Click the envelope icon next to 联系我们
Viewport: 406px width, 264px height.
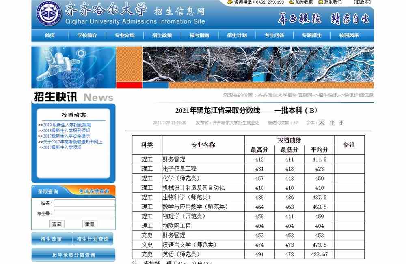pos(321,2)
